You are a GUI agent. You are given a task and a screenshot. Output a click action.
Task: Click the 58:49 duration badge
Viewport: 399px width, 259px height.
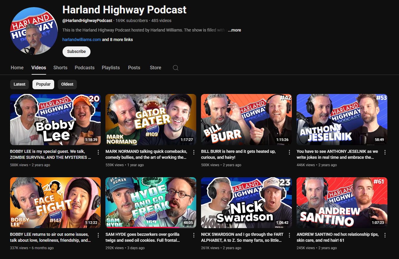coord(379,140)
